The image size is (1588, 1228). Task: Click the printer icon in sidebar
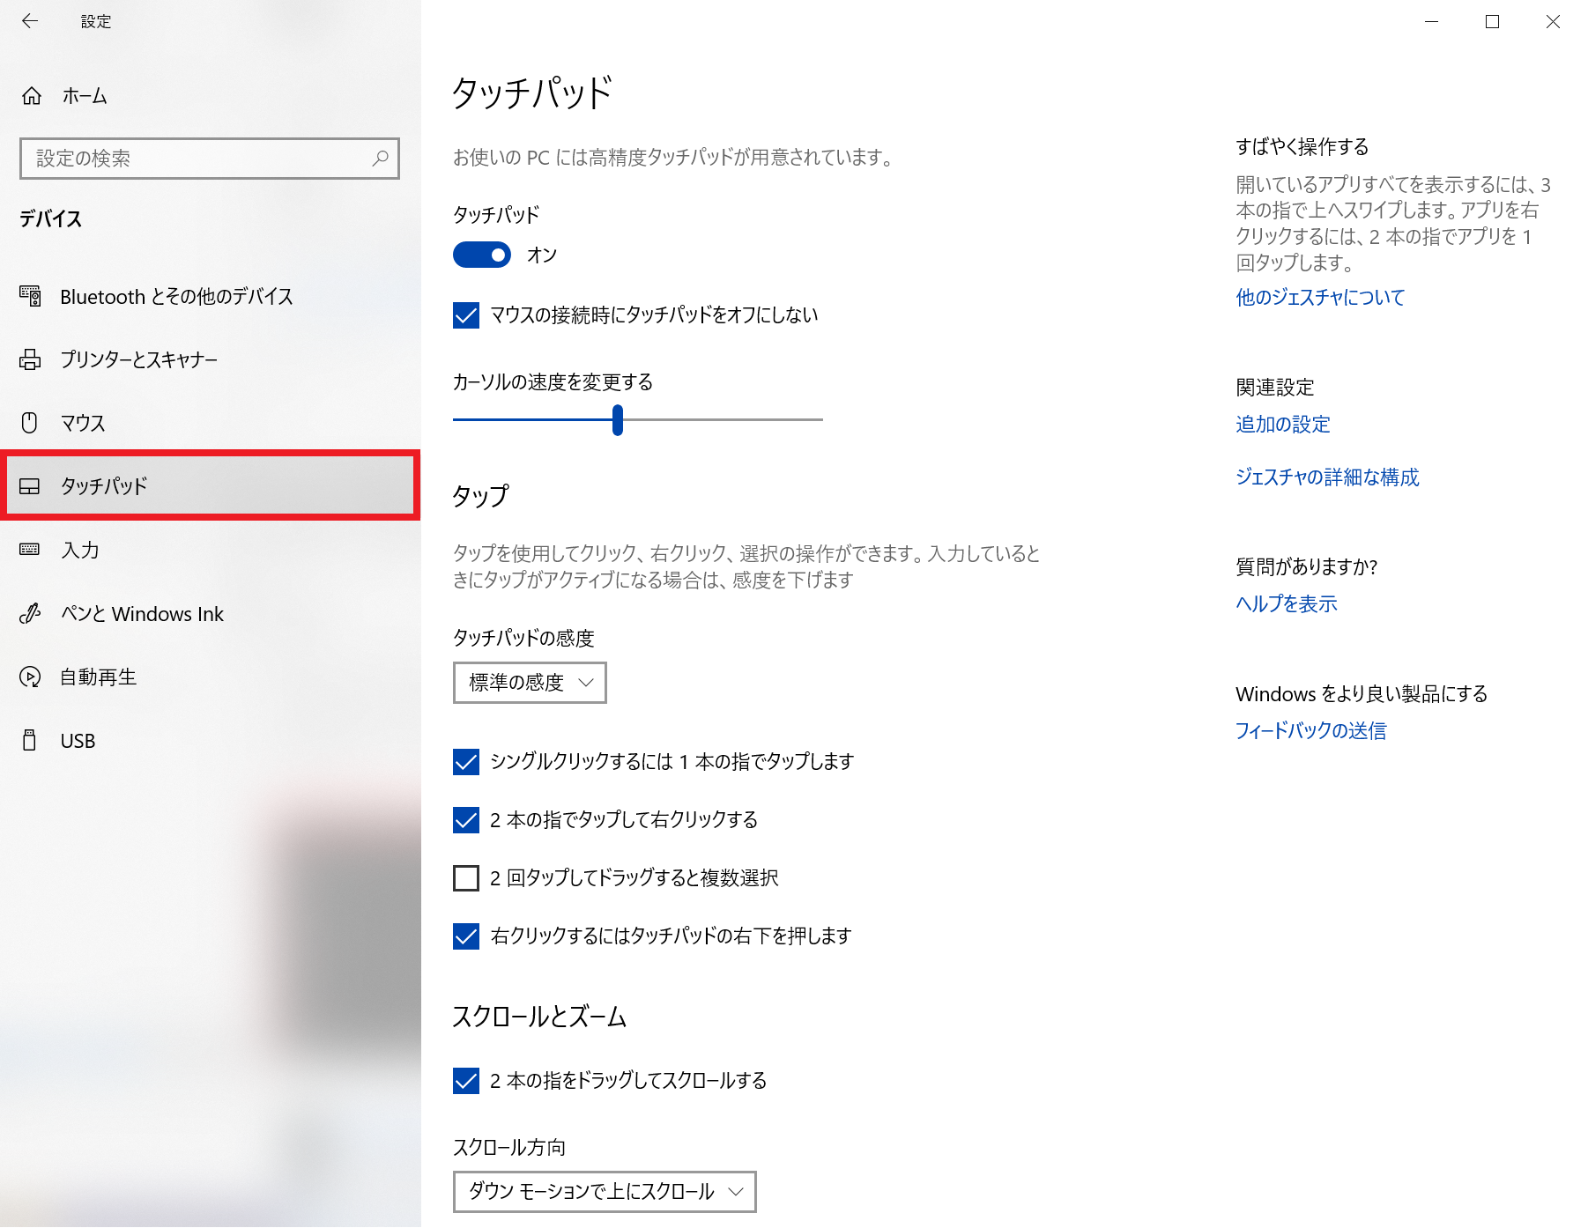pyautogui.click(x=30, y=359)
